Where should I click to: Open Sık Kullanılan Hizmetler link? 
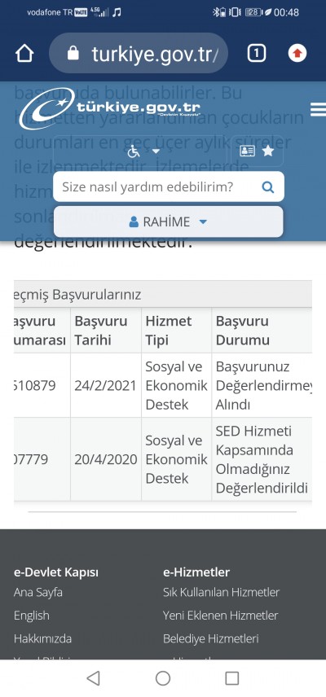[221, 592]
